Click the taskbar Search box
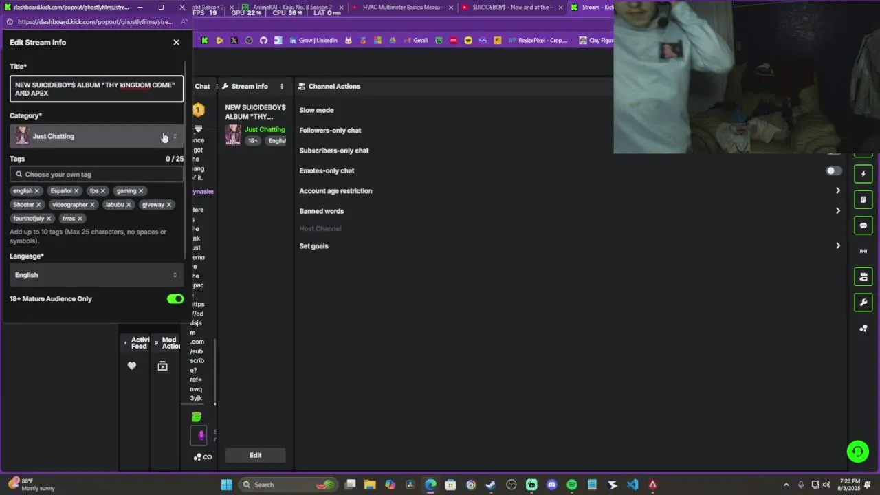The height and width of the screenshot is (495, 880). coord(289,485)
